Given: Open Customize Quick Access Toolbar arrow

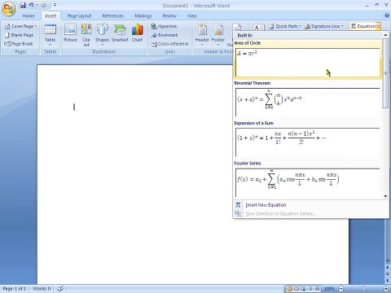Looking at the screenshot, I should point(55,5).
